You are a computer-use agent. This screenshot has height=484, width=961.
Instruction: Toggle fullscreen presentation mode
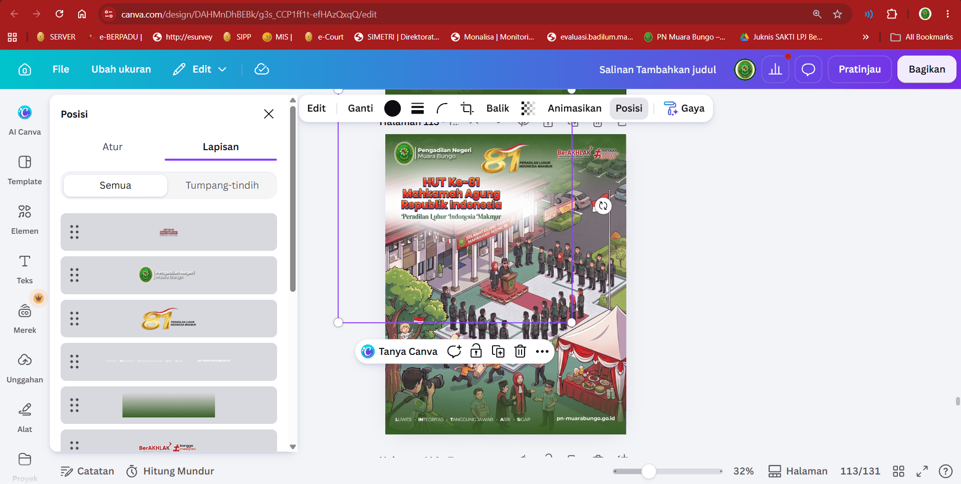click(x=922, y=471)
